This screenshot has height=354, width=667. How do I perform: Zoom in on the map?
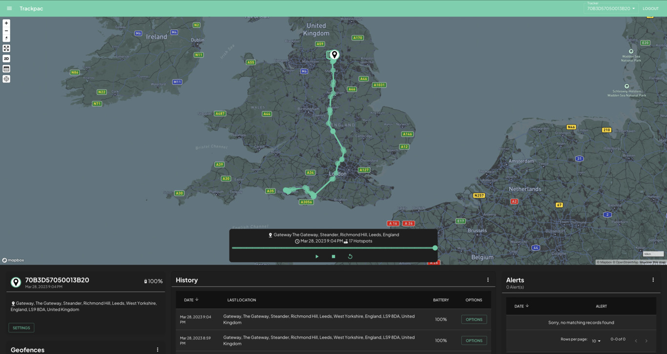pyautogui.click(x=6, y=23)
